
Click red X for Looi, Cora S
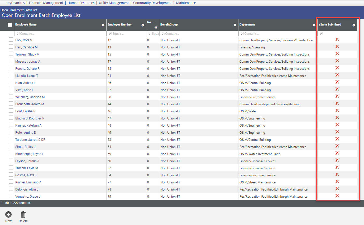click(337, 39)
